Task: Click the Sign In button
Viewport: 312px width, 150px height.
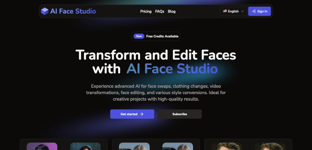Action: [x=259, y=11]
